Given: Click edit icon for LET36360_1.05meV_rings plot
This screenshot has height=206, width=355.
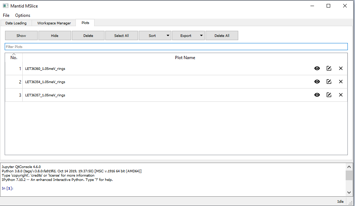Looking at the screenshot, I should pyautogui.click(x=329, y=68).
